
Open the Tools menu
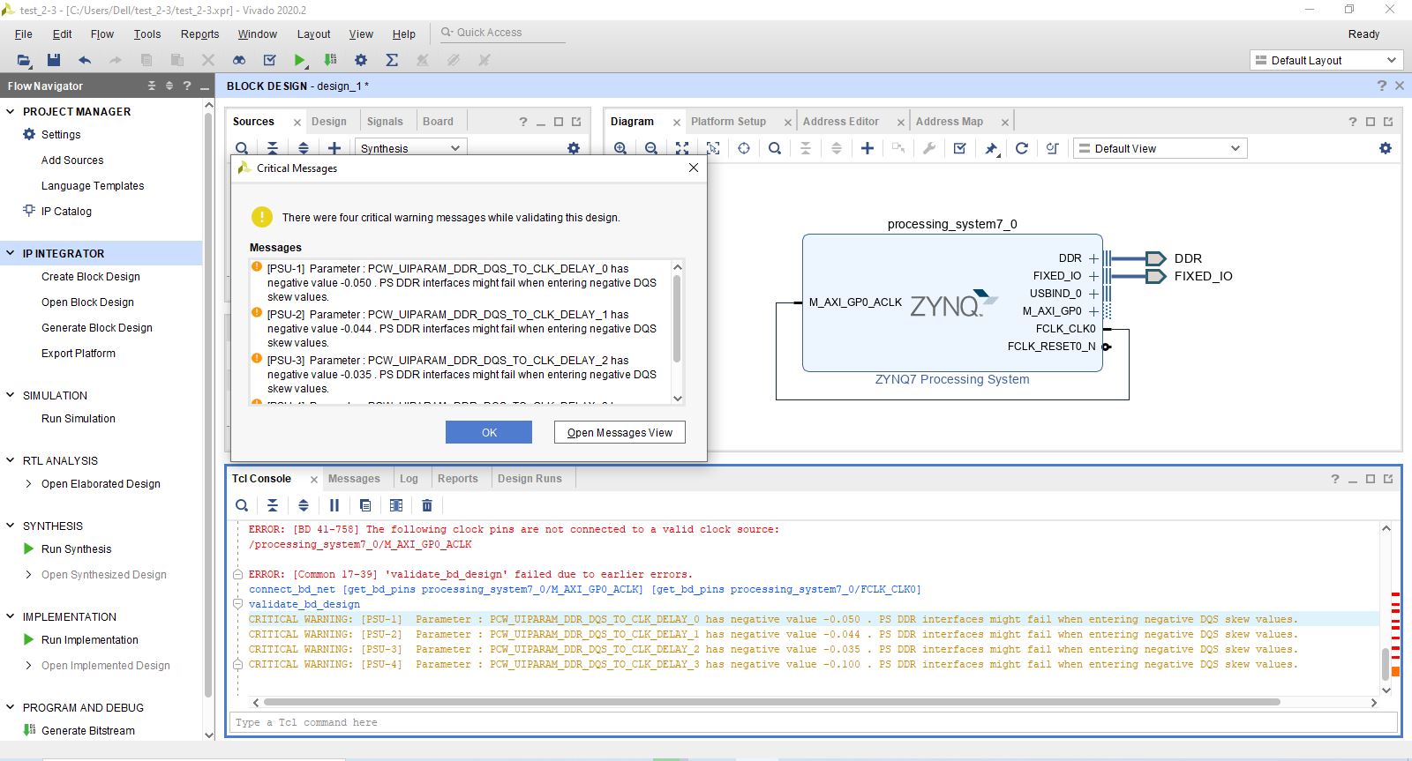(x=147, y=34)
